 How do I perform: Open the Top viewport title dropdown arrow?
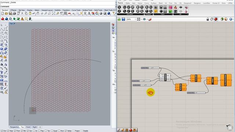[x=14, y=23]
